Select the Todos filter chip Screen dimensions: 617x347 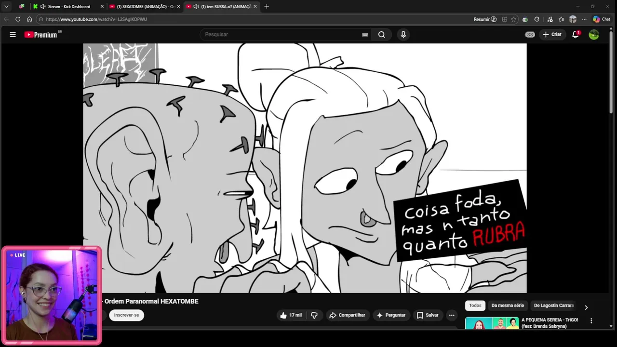(x=475, y=306)
